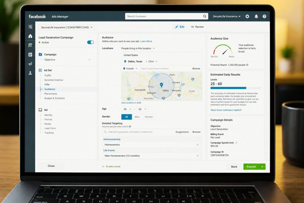Edit Campaign Spend Limit pencil icon
The height and width of the screenshot is (203, 304).
(x=236, y=143)
